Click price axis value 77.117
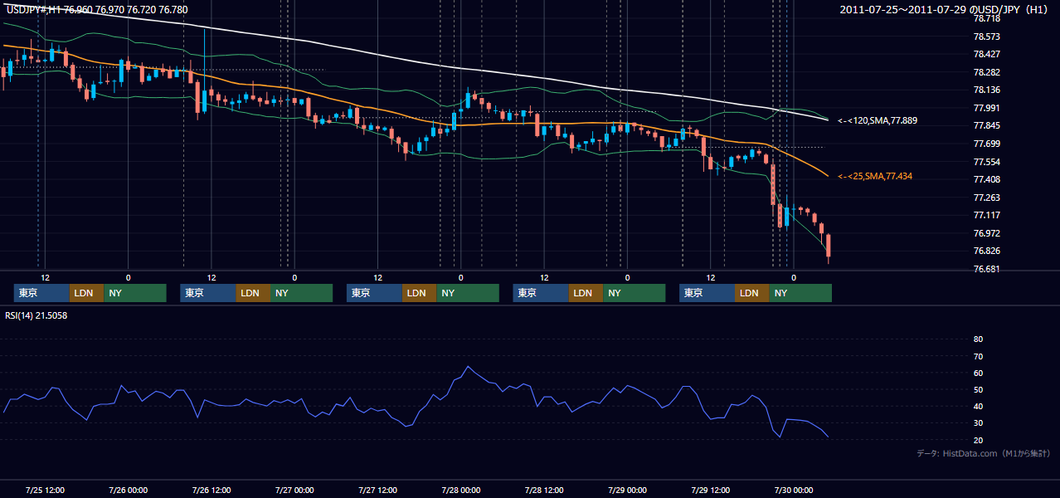The height and width of the screenshot is (498, 1060). (986, 215)
